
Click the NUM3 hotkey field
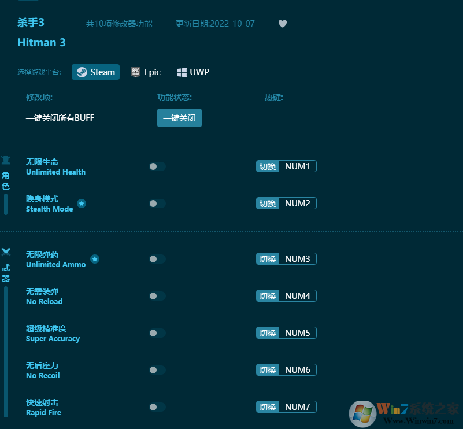coord(298,258)
